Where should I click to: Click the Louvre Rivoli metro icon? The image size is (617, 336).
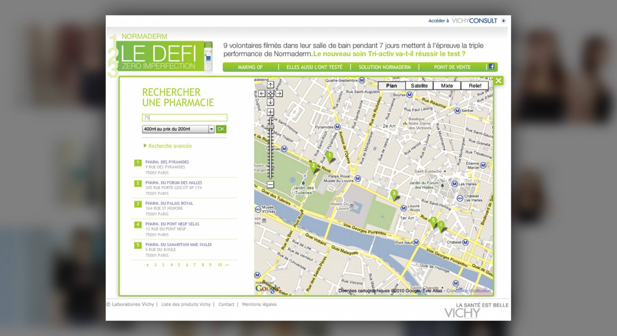(x=404, y=208)
